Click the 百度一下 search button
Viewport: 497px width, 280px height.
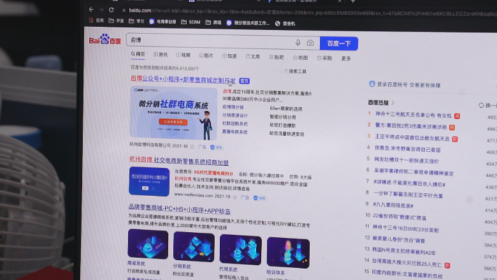[339, 43]
